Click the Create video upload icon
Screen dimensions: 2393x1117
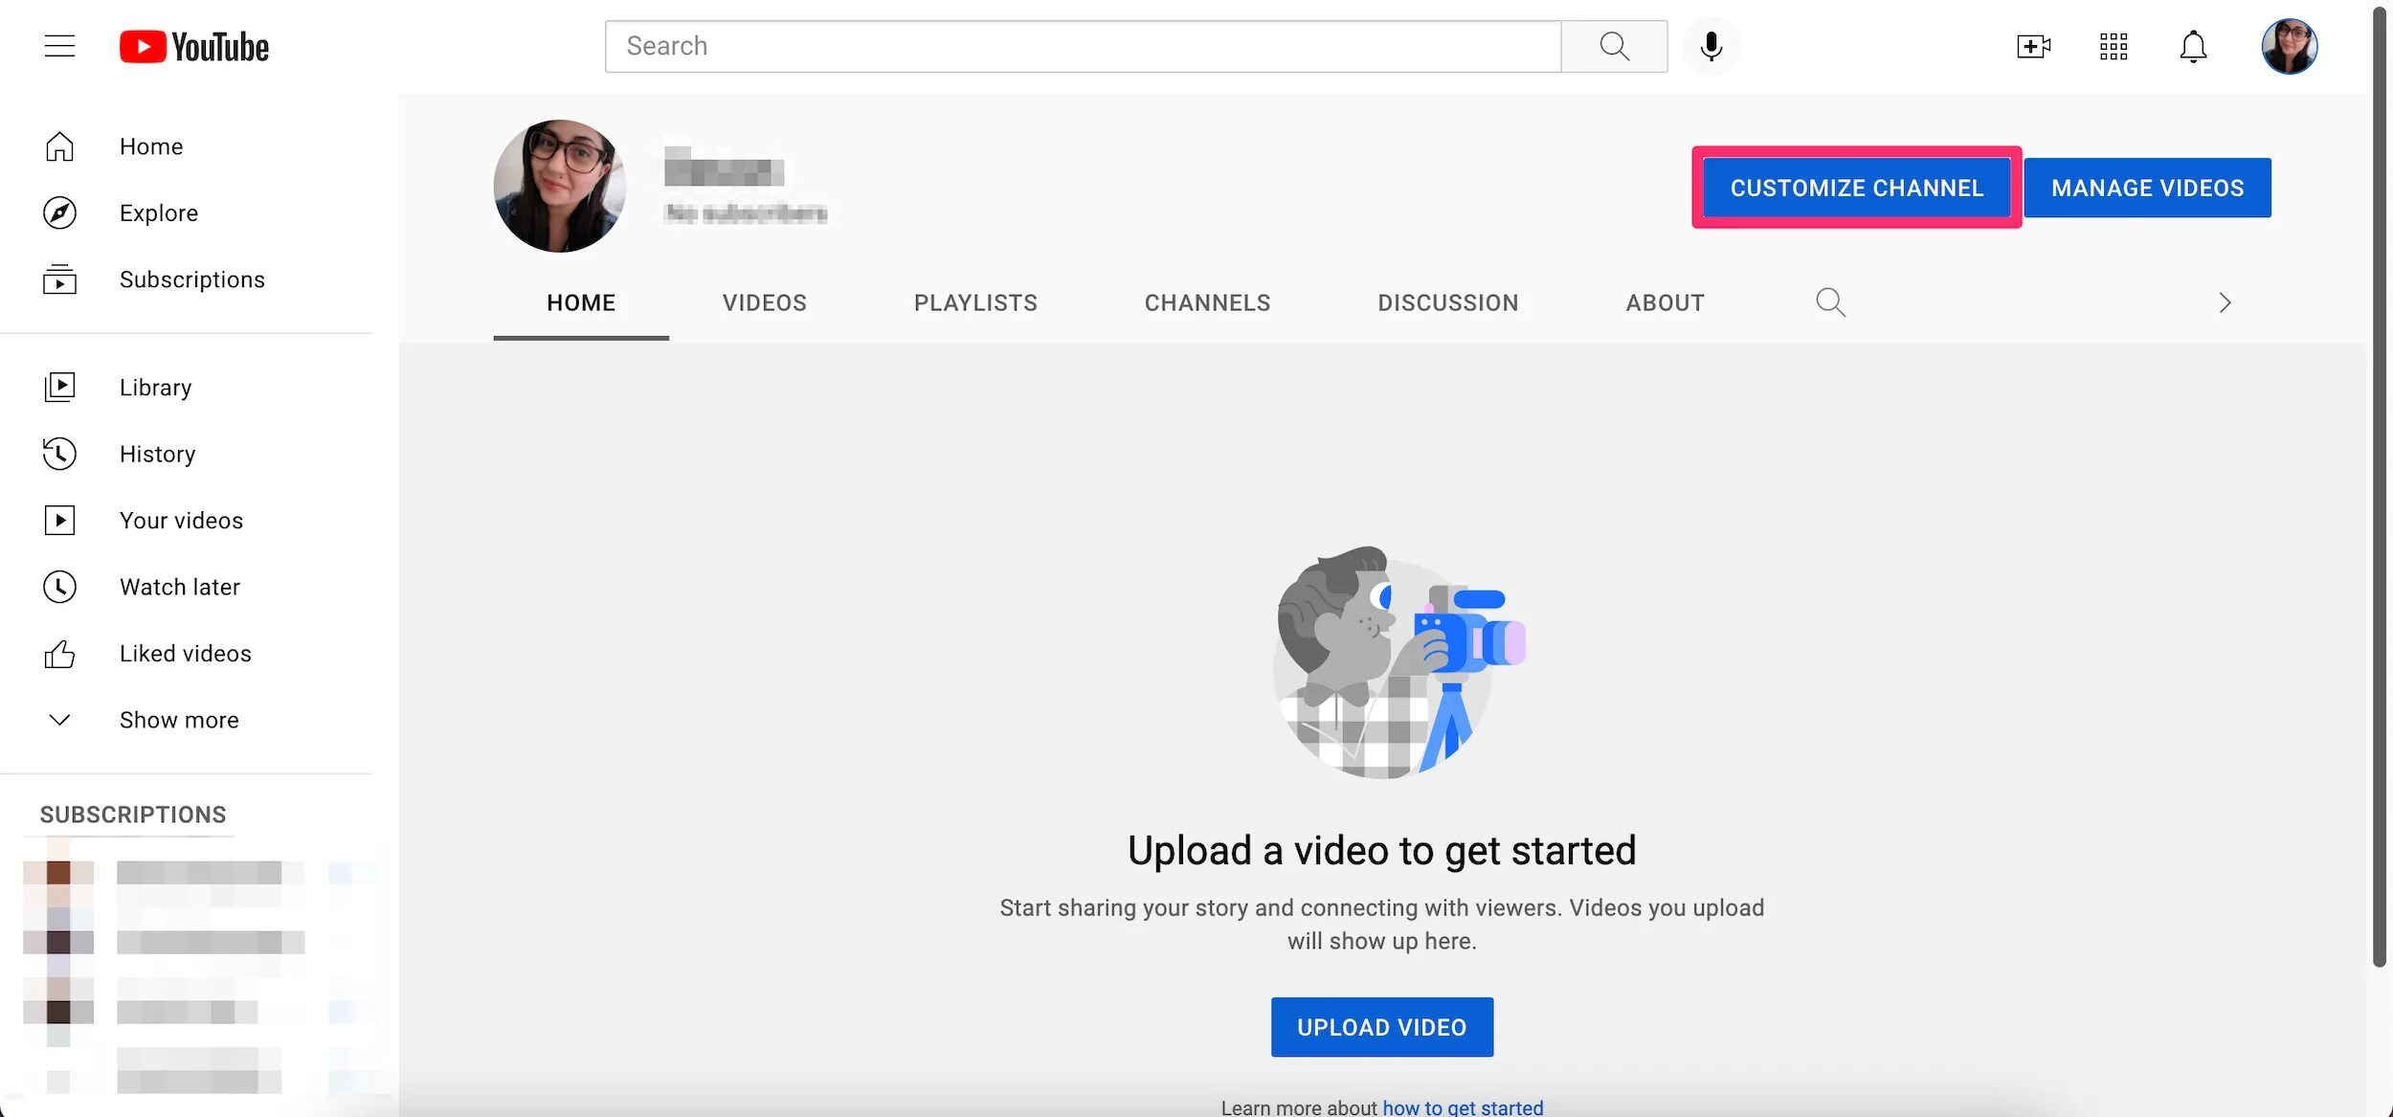point(2031,46)
